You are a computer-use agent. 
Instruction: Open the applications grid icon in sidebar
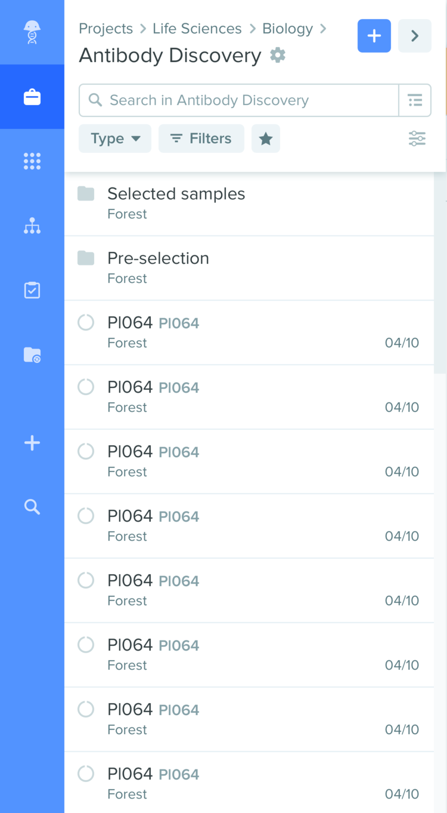tap(32, 161)
